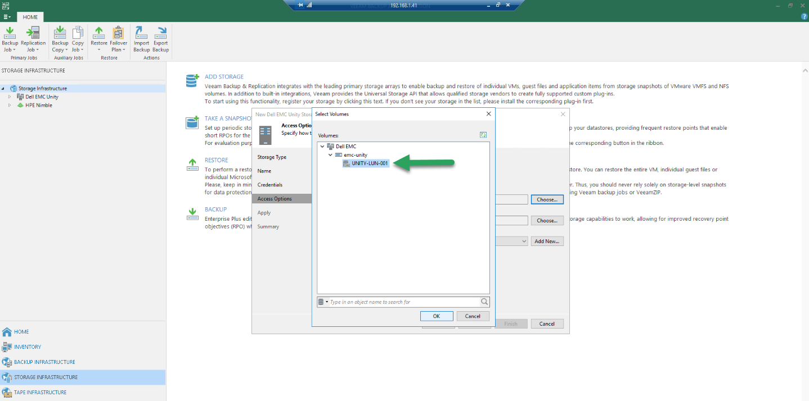The width and height of the screenshot is (809, 401).
Task: Switch to the HOME ribbon tab
Action: pos(30,17)
